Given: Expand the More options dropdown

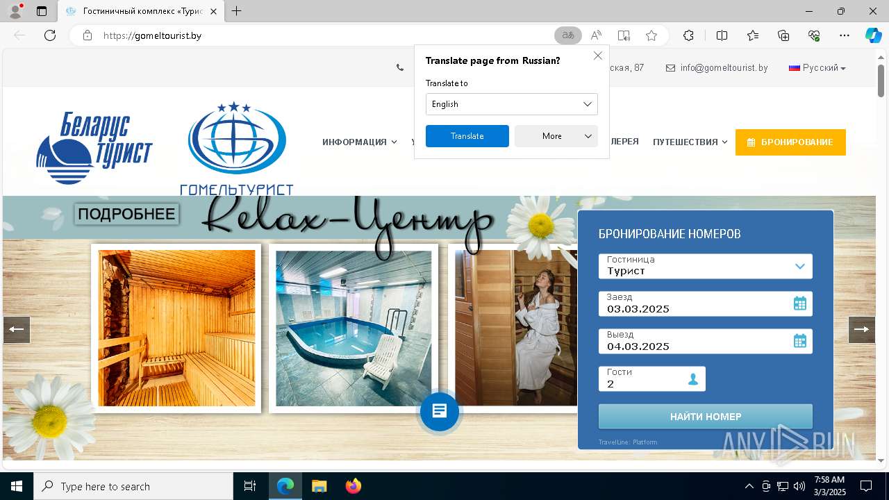Looking at the screenshot, I should tap(556, 136).
